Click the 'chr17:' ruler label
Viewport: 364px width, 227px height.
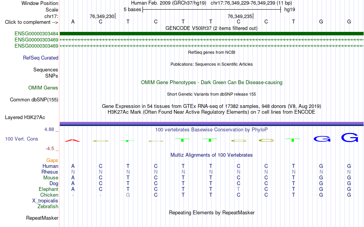tap(51, 16)
